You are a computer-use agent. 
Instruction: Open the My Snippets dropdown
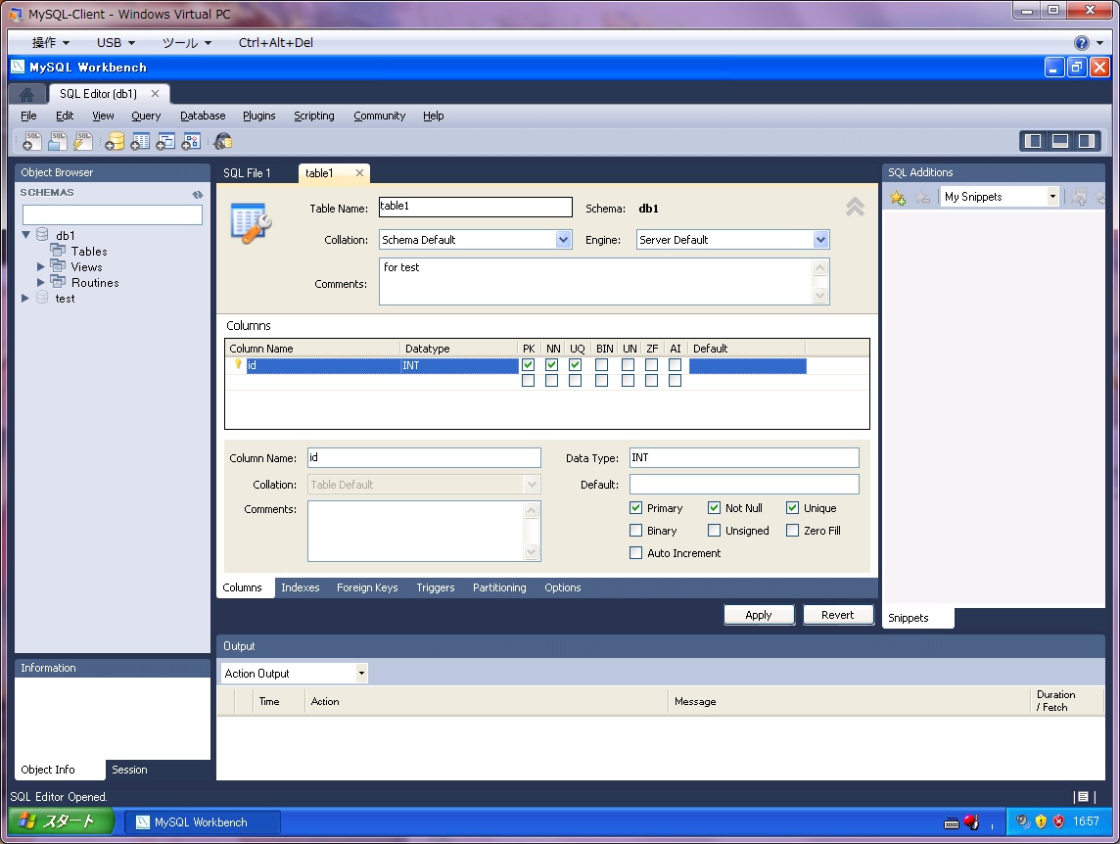(x=1052, y=197)
